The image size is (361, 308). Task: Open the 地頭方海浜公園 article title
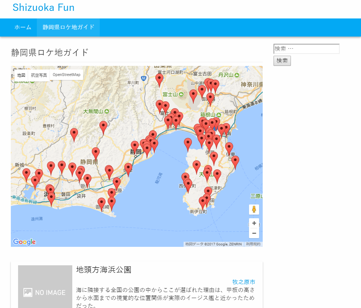[104, 270]
